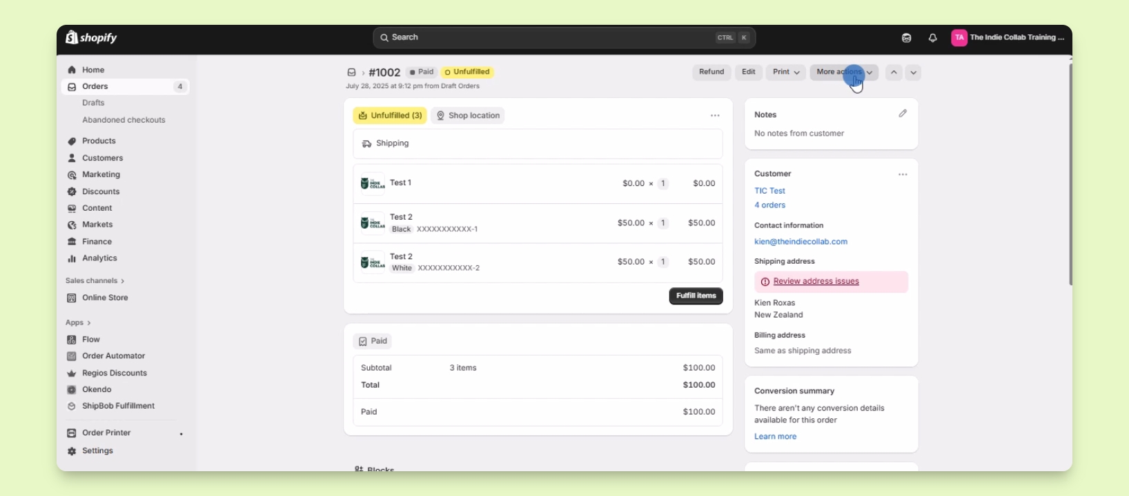
Task: Click the Test 2 Black product thumbnail
Action: click(373, 223)
